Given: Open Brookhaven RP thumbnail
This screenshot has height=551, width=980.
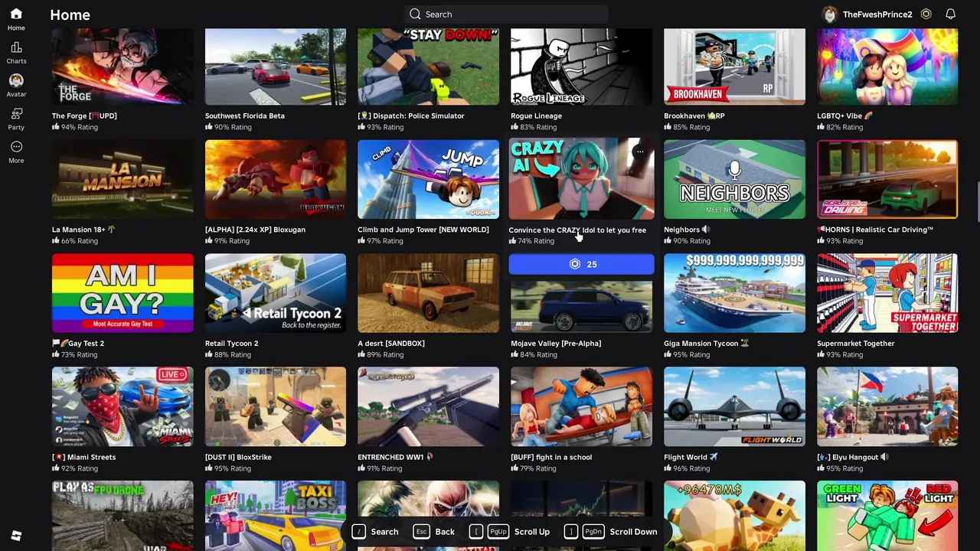Looking at the screenshot, I should pos(734,67).
